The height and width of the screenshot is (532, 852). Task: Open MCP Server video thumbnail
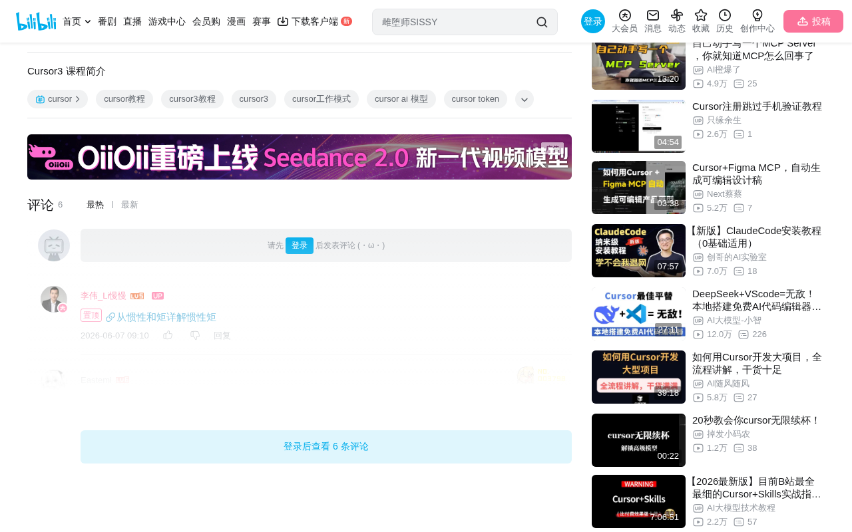click(638, 65)
